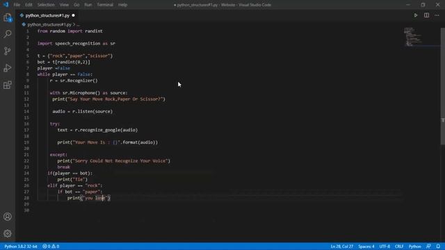Click unsaved dot on python_structures#1.py tab

coord(73,15)
